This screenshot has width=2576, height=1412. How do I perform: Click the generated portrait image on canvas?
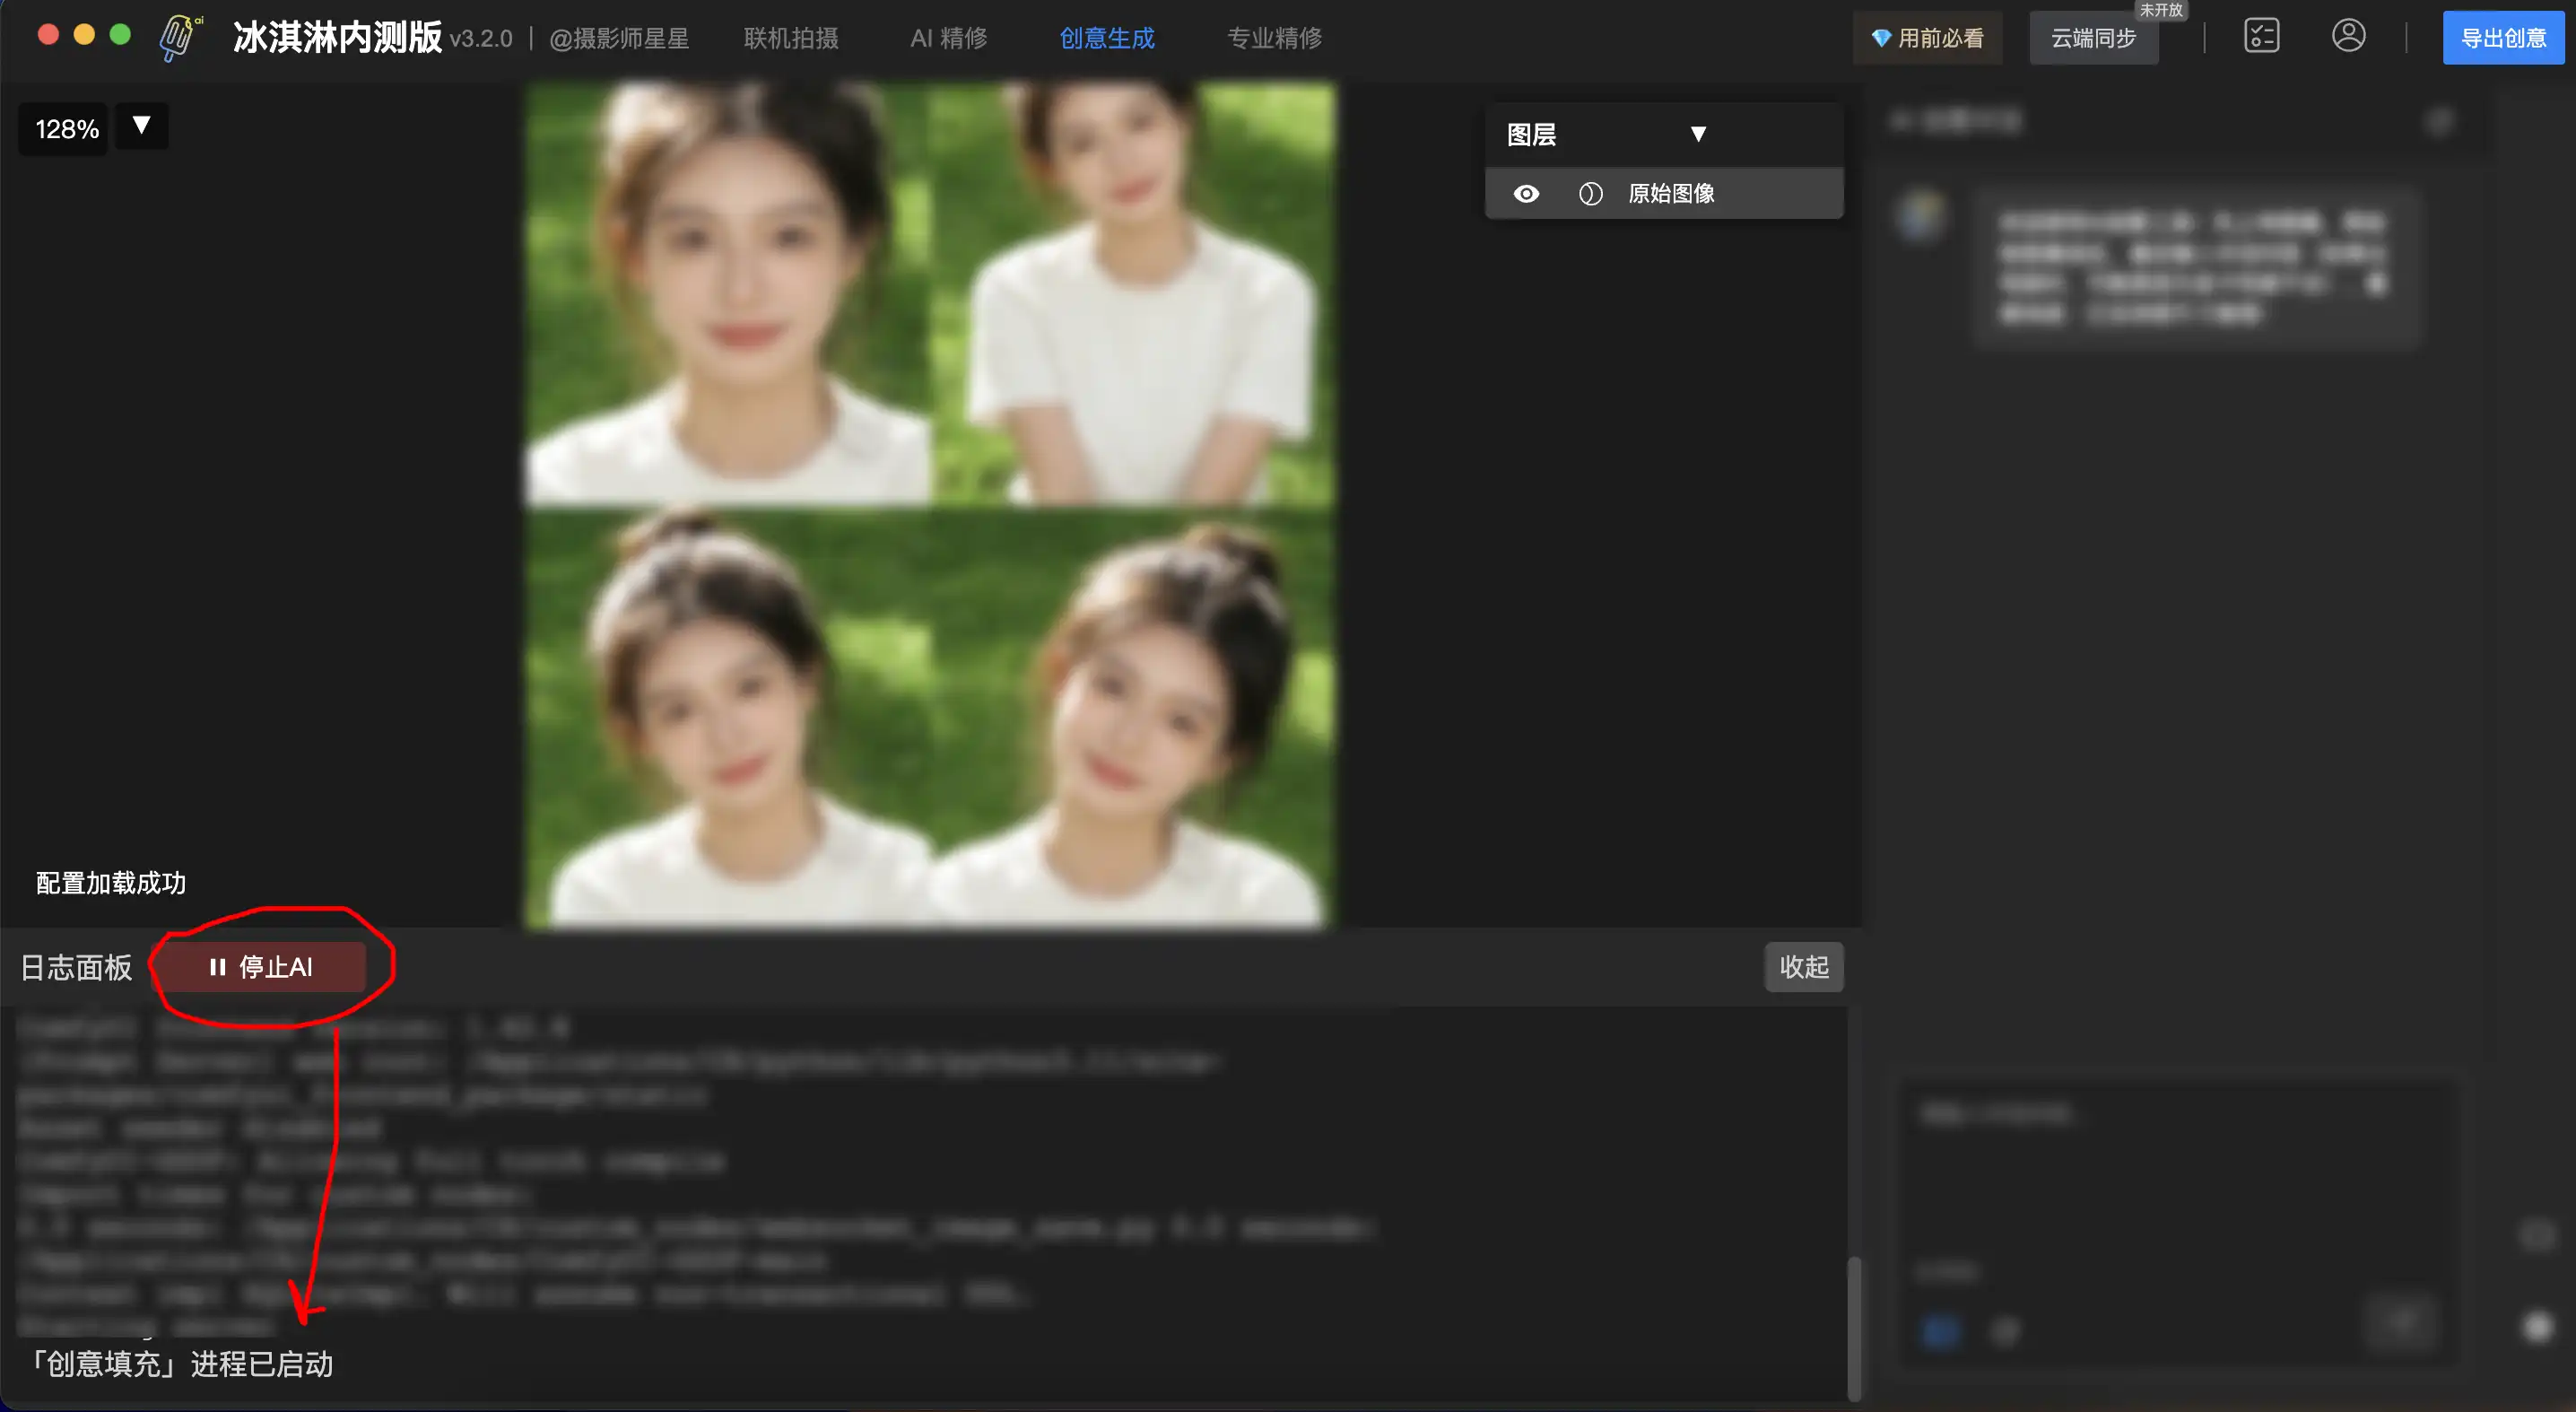coord(929,505)
